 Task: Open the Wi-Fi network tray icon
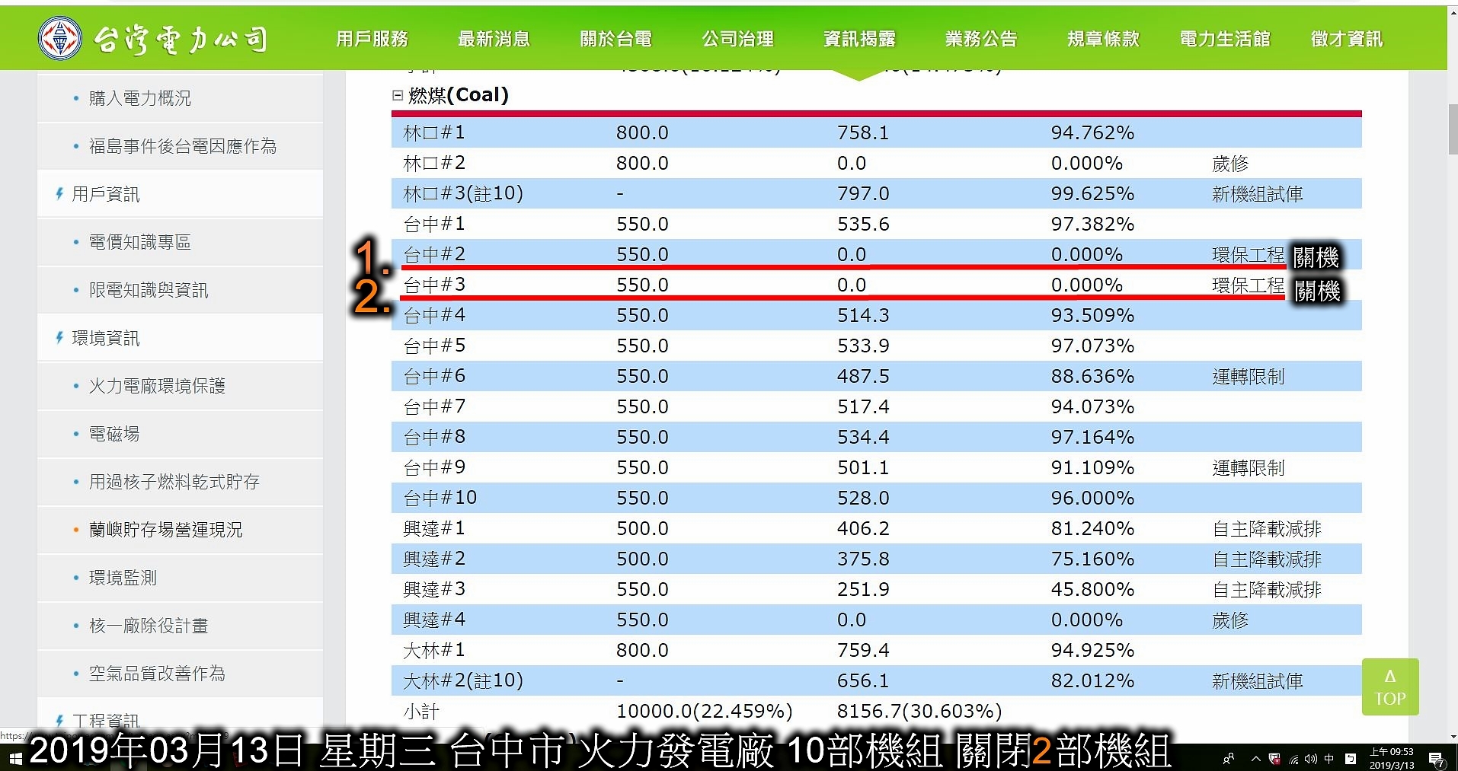coord(1293,759)
